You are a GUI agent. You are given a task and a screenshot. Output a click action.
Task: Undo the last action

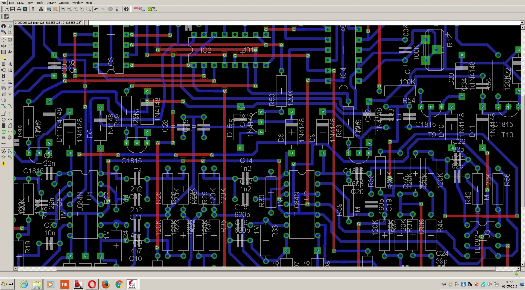tap(96, 9)
